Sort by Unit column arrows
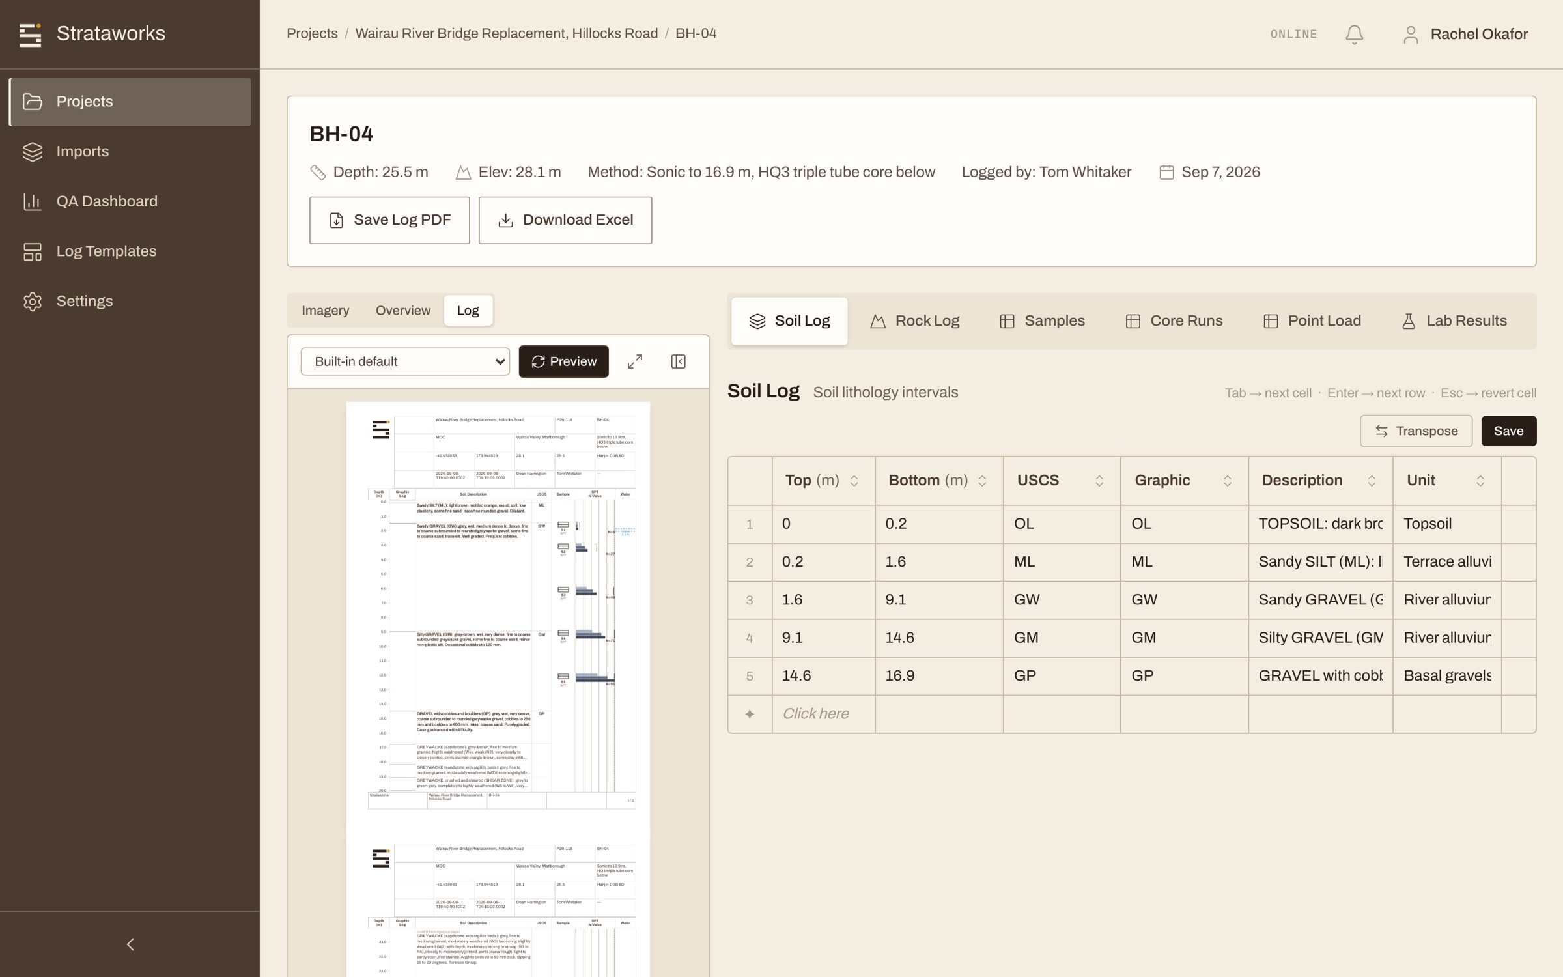Viewport: 1563px width, 977px height. click(1480, 481)
